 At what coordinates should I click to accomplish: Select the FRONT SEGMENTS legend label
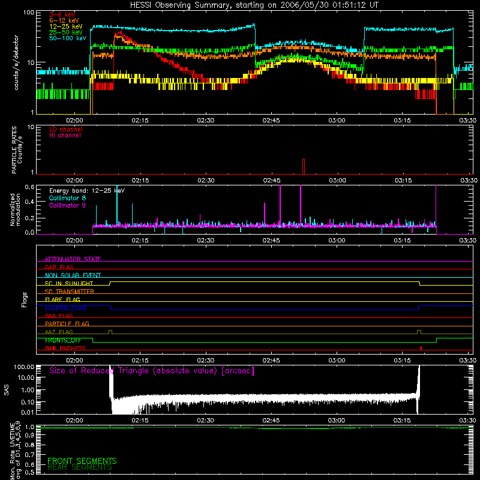(x=82, y=461)
